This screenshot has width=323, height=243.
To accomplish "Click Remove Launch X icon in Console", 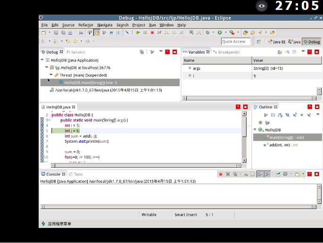I will 228,174.
